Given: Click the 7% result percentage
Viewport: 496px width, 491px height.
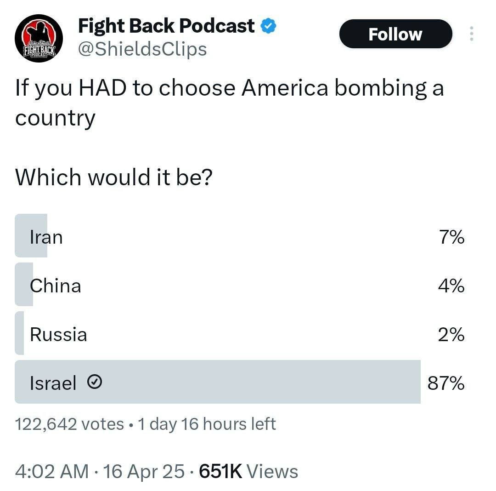Looking at the screenshot, I should tap(451, 238).
